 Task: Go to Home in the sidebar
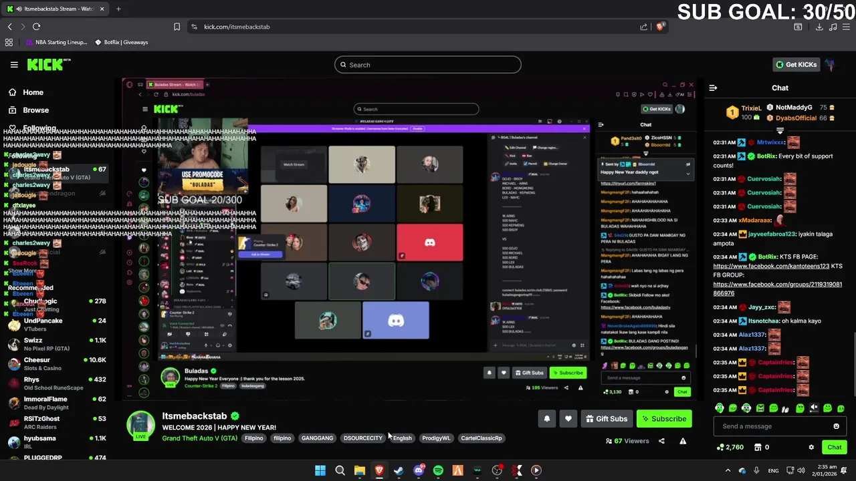point(33,92)
